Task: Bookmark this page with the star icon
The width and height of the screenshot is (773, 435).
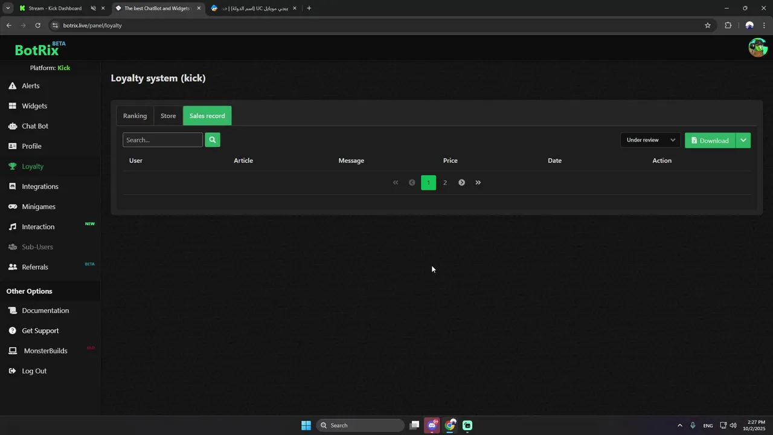Action: pyautogui.click(x=708, y=25)
